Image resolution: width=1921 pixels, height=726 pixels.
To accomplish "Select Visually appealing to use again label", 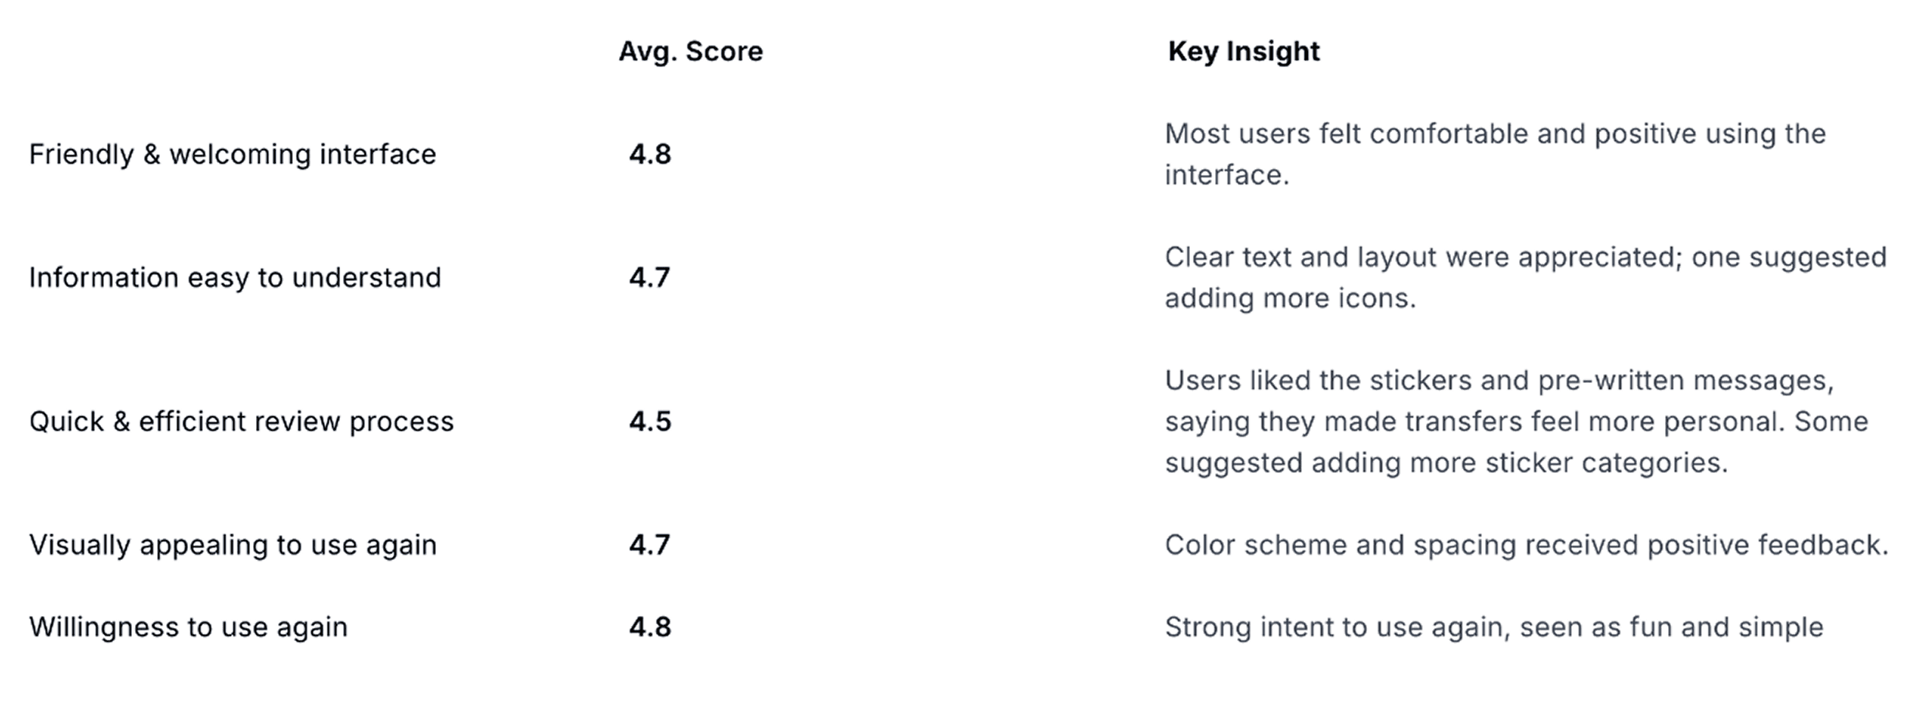I will [x=232, y=545].
